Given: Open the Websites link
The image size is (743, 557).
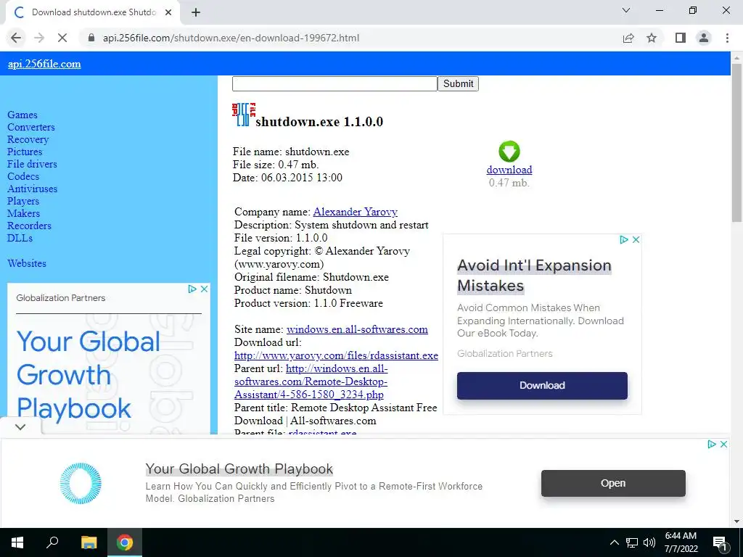Looking at the screenshot, I should [x=27, y=263].
